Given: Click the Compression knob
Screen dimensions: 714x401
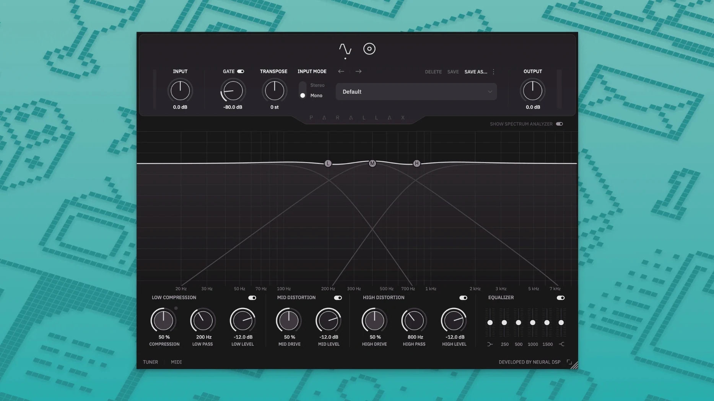Looking at the screenshot, I should point(163,320).
